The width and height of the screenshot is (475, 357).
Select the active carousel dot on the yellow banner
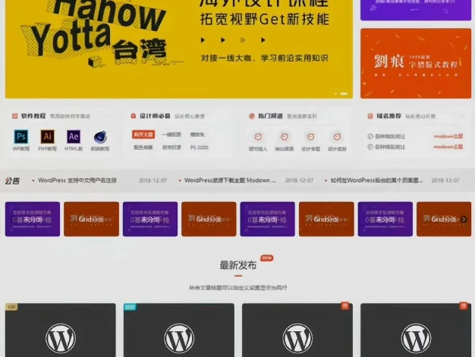coord(344,93)
